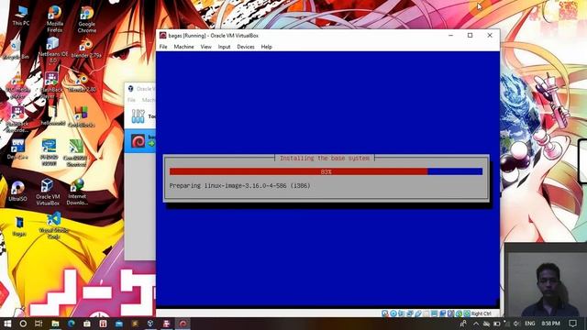Open the Machine menu in VM window
The height and width of the screenshot is (330, 587).
coord(183,47)
